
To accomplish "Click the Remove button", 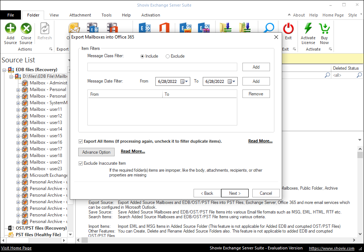I will 256,94.
